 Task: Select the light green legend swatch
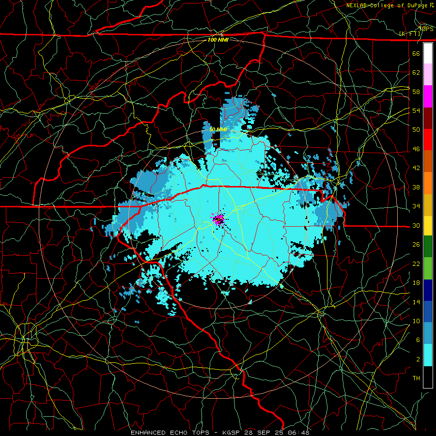(x=428, y=268)
